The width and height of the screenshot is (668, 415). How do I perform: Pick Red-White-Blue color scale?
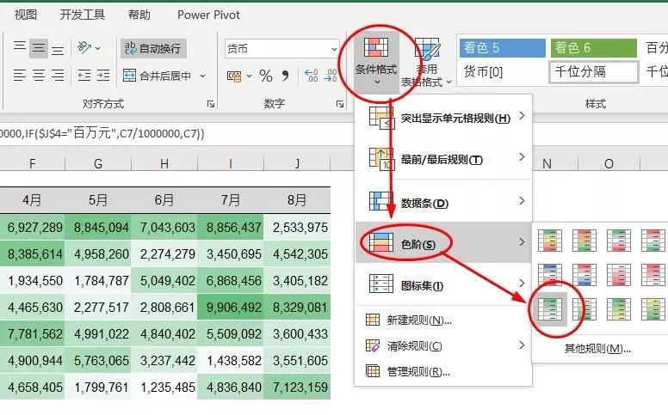coord(584,274)
